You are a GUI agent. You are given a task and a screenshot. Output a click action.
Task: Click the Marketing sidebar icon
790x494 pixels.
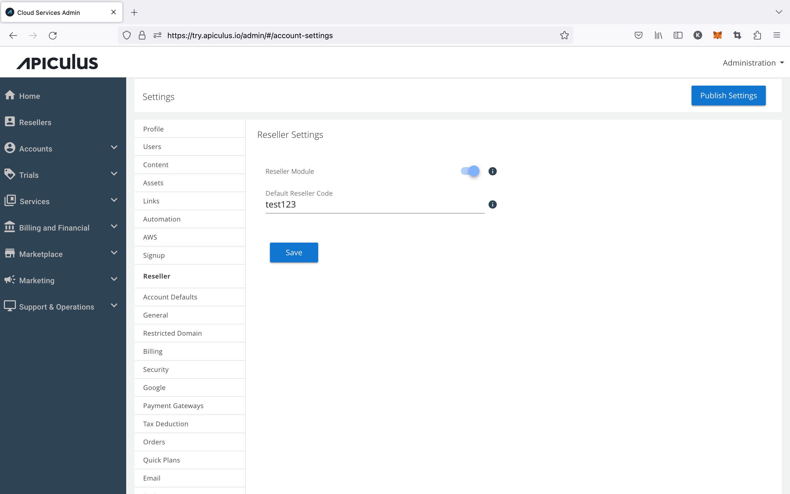pyautogui.click(x=11, y=280)
